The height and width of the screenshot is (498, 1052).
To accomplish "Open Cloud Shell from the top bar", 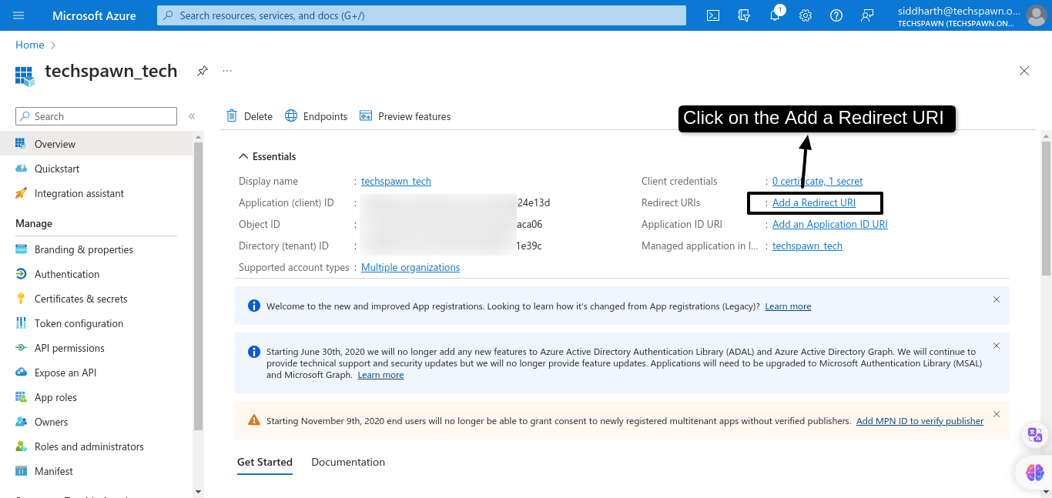I will 713,15.
